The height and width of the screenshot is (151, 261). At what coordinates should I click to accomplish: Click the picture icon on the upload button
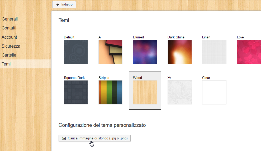(64, 138)
